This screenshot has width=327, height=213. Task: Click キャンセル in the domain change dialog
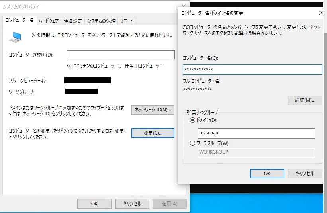tap(305, 174)
